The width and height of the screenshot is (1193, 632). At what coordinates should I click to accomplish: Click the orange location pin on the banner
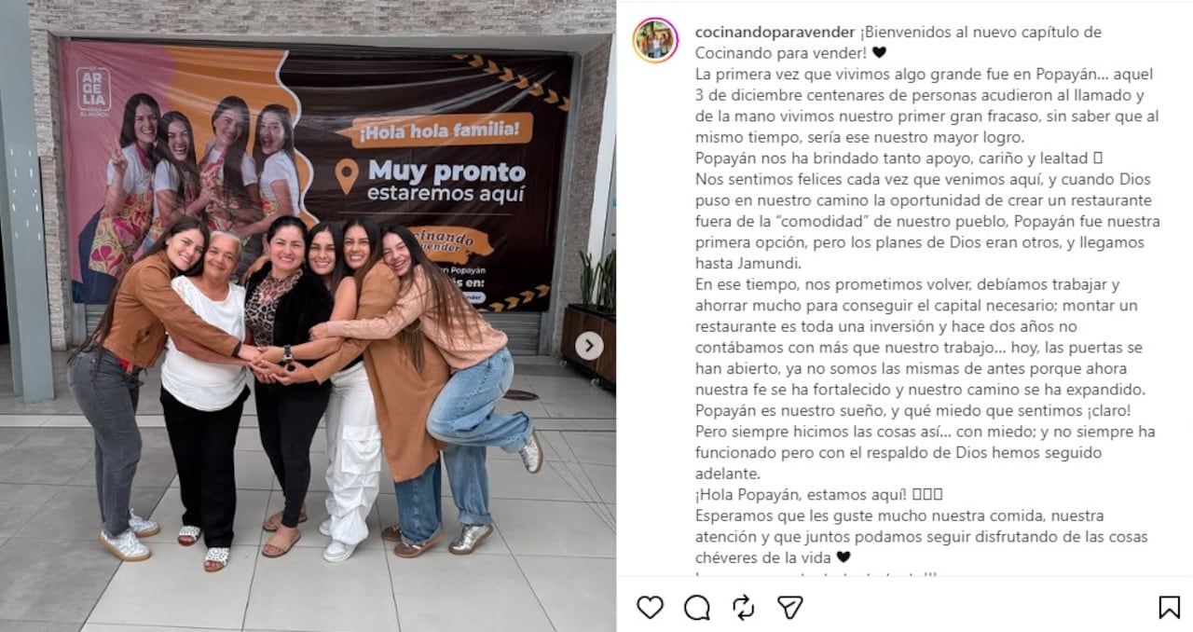(x=347, y=176)
